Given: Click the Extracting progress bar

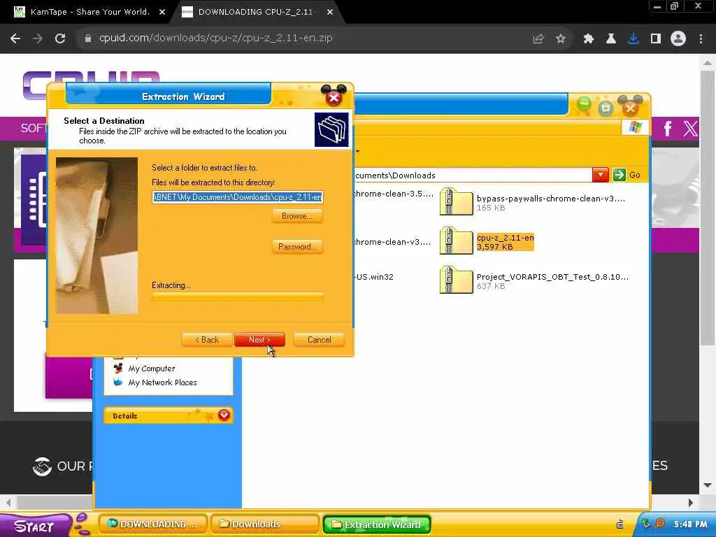Looking at the screenshot, I should (238, 296).
